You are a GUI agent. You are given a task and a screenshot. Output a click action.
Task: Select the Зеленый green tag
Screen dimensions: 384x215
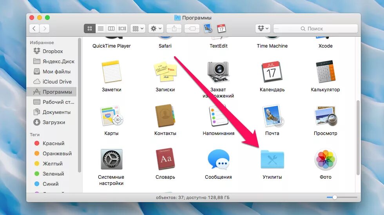[51, 174]
